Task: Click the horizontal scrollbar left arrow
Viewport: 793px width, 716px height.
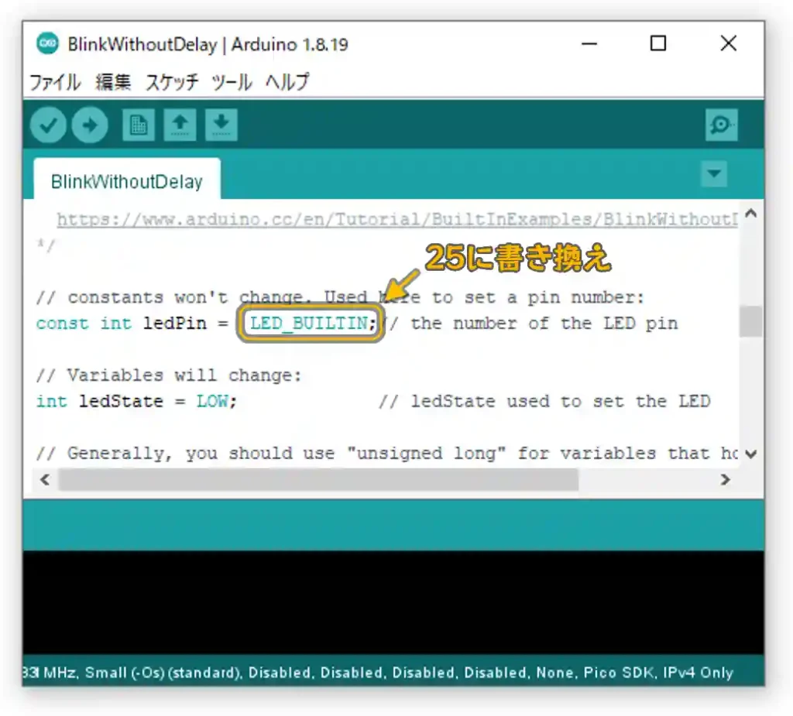Action: [45, 479]
